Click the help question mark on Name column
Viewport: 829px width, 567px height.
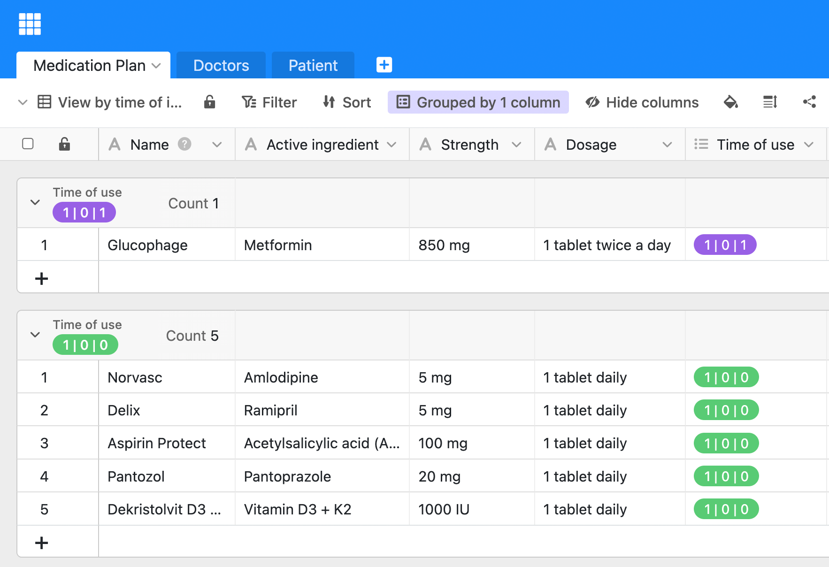pos(184,144)
